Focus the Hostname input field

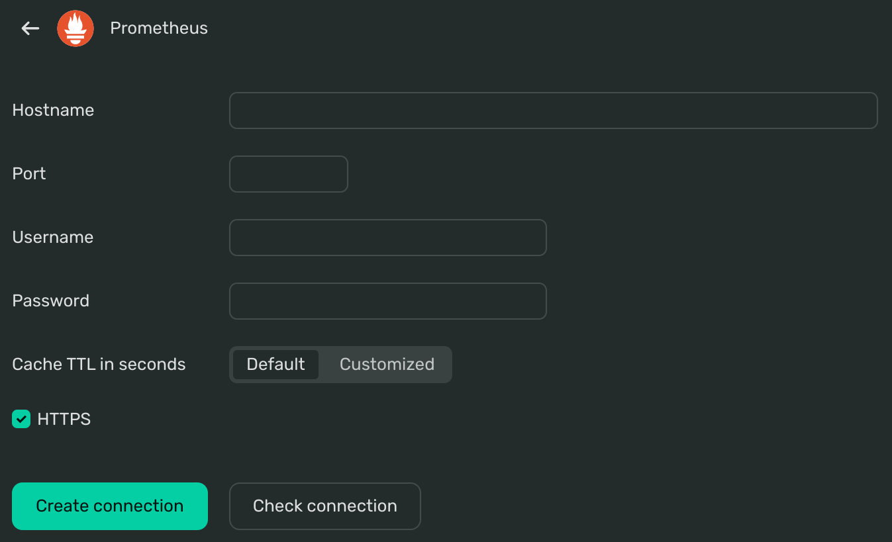[x=553, y=111]
